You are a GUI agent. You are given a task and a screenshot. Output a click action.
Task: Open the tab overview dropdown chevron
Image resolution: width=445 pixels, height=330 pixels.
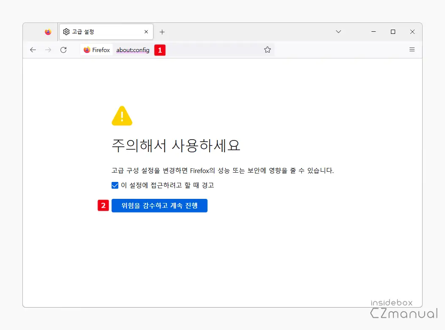tap(338, 31)
